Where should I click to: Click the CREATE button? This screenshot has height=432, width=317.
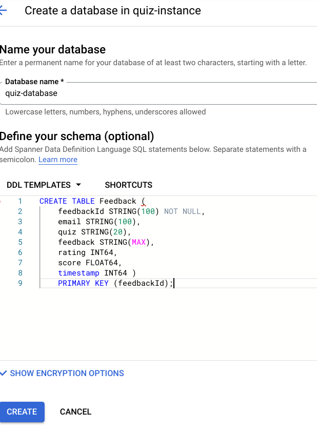point(22,411)
